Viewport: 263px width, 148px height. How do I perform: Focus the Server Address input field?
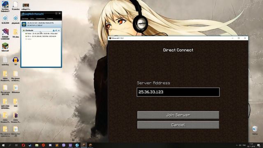(178, 92)
